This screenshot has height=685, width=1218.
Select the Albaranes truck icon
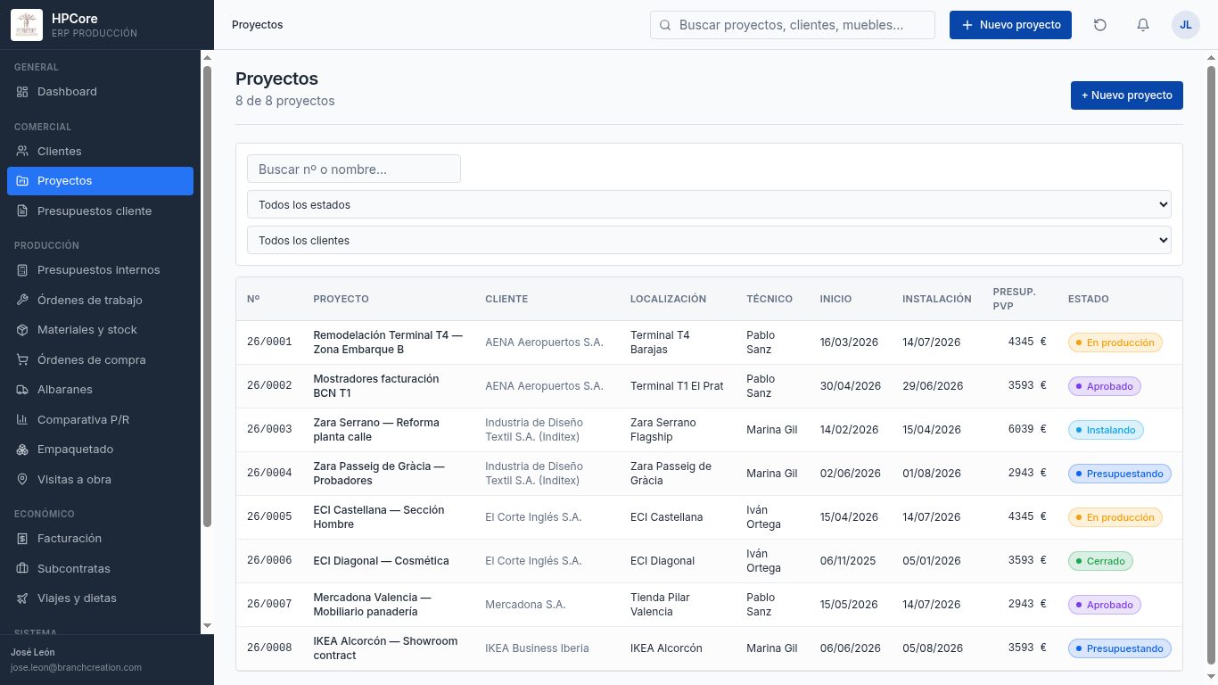[x=22, y=390]
